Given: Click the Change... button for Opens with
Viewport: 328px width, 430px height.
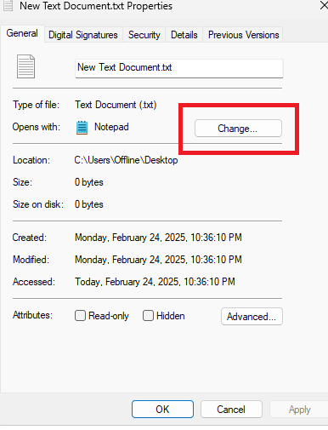Looking at the screenshot, I should (238, 129).
